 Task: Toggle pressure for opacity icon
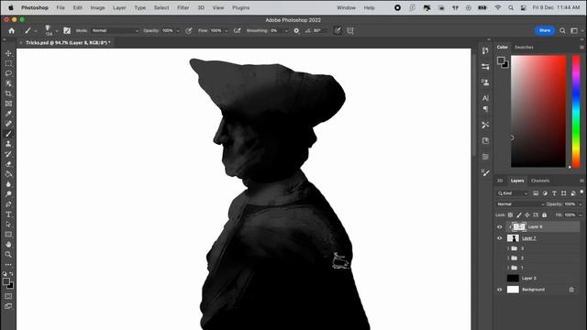[189, 30]
